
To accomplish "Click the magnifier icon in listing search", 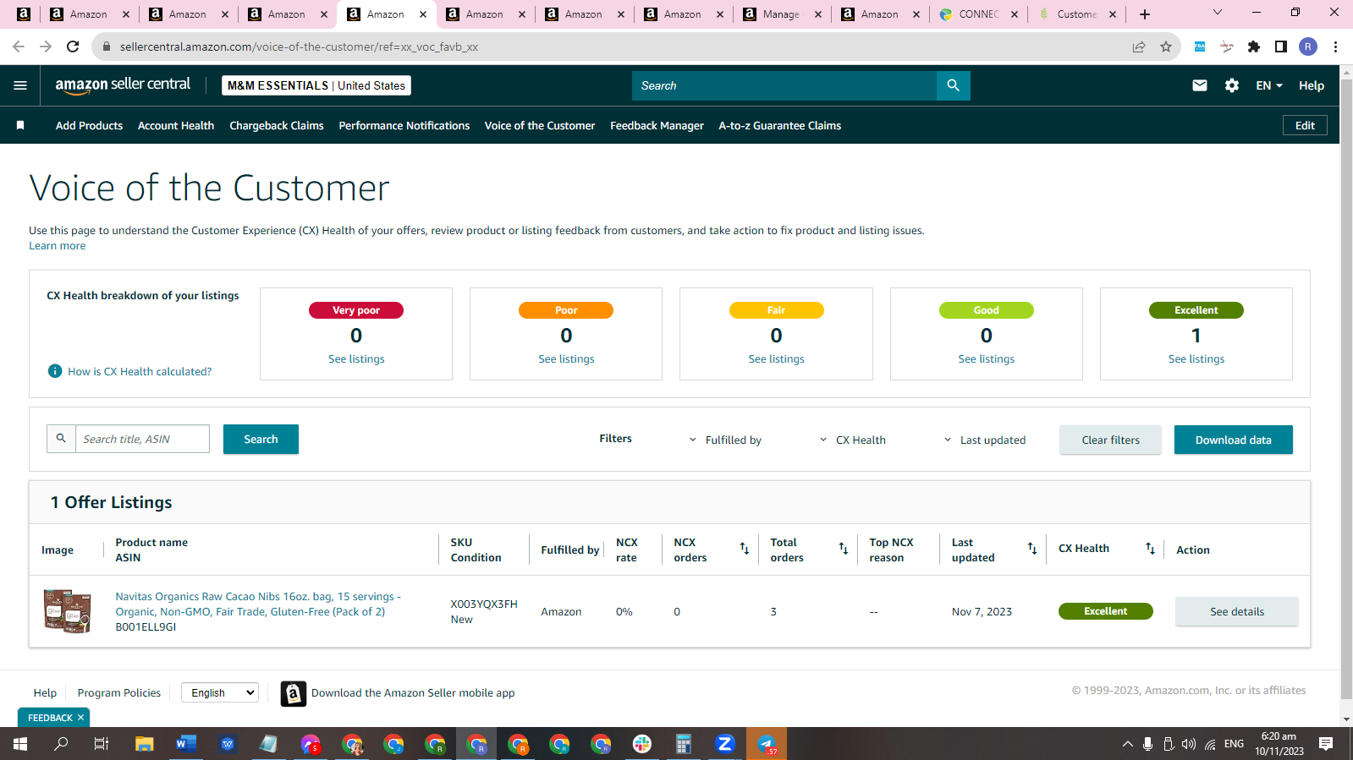I will point(61,439).
